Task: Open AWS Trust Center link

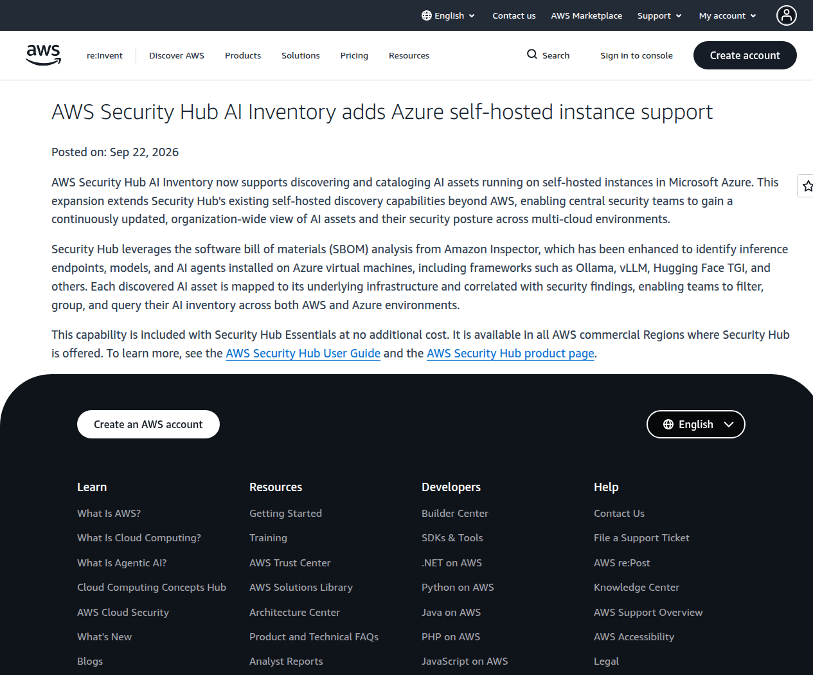Action: pos(290,562)
